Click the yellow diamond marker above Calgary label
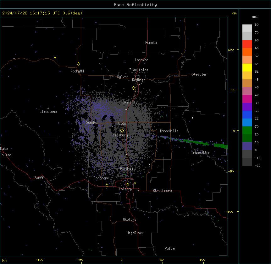Image resolution: width=271 pixels, height=264 pixels. tap(127, 185)
